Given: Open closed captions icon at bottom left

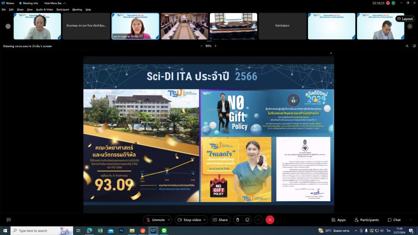Looking at the screenshot, I should click(x=9, y=220).
